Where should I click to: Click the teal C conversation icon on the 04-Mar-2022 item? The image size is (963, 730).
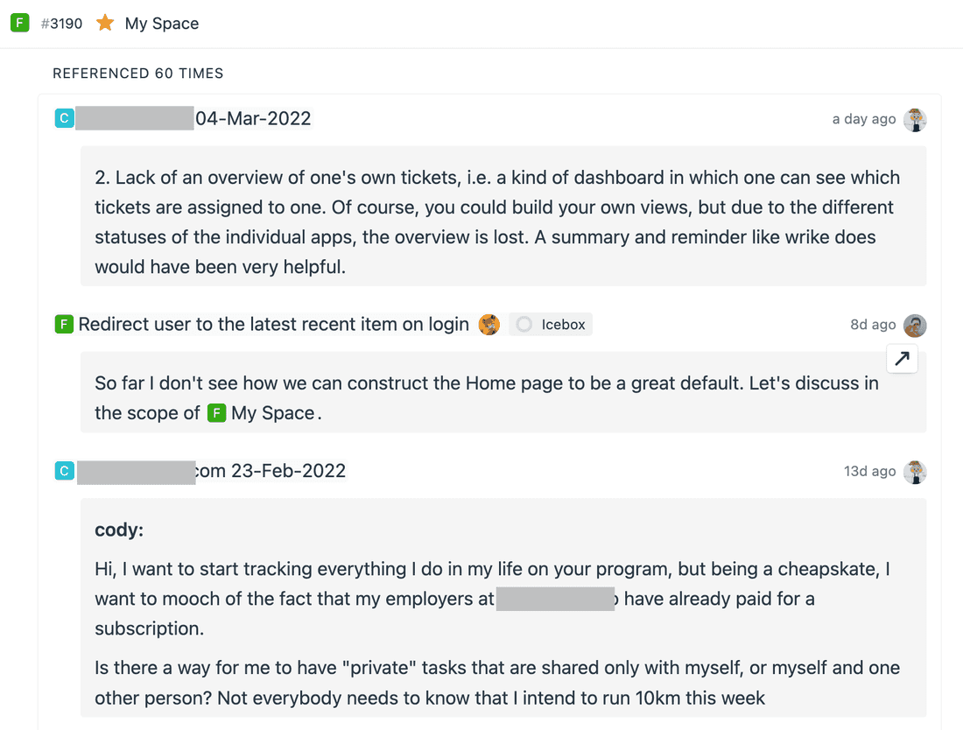(64, 116)
